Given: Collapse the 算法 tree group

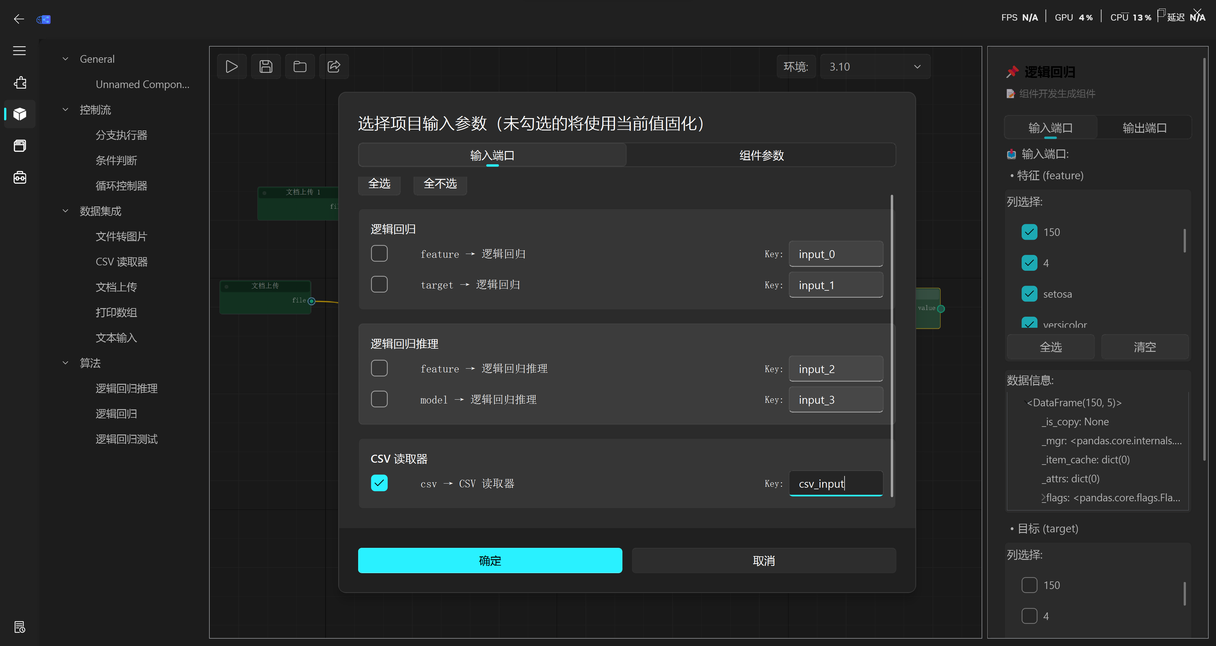Looking at the screenshot, I should coord(66,363).
